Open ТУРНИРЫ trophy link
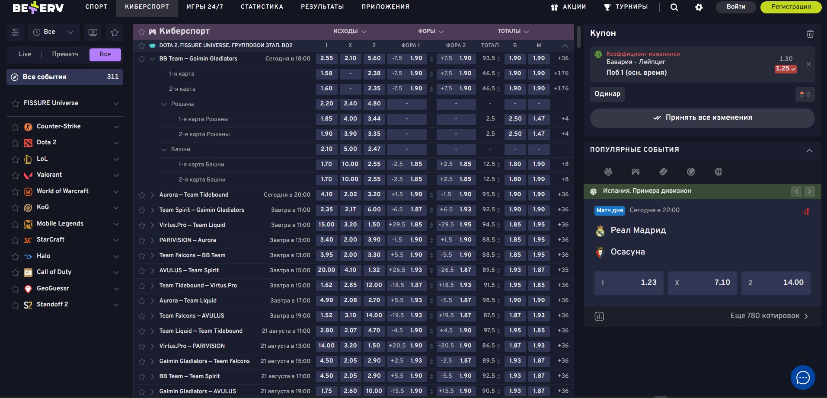The width and height of the screenshot is (827, 398). (x=626, y=7)
